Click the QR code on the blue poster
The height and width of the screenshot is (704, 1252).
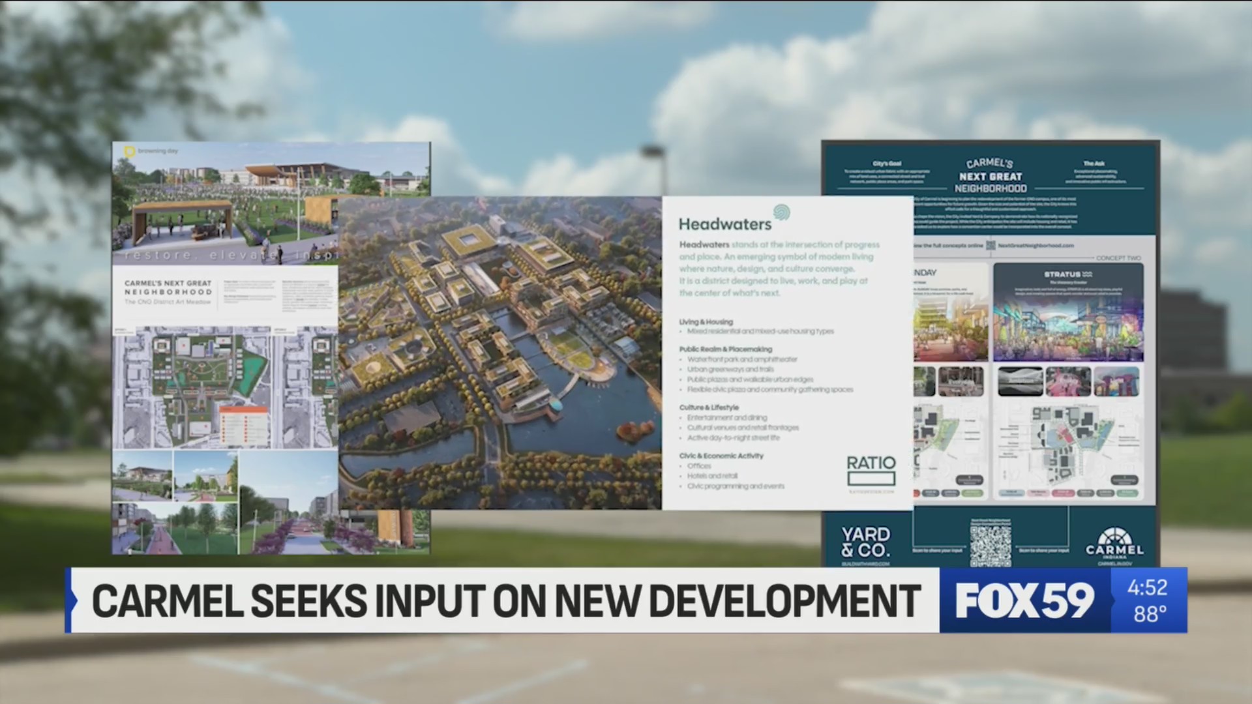991,545
